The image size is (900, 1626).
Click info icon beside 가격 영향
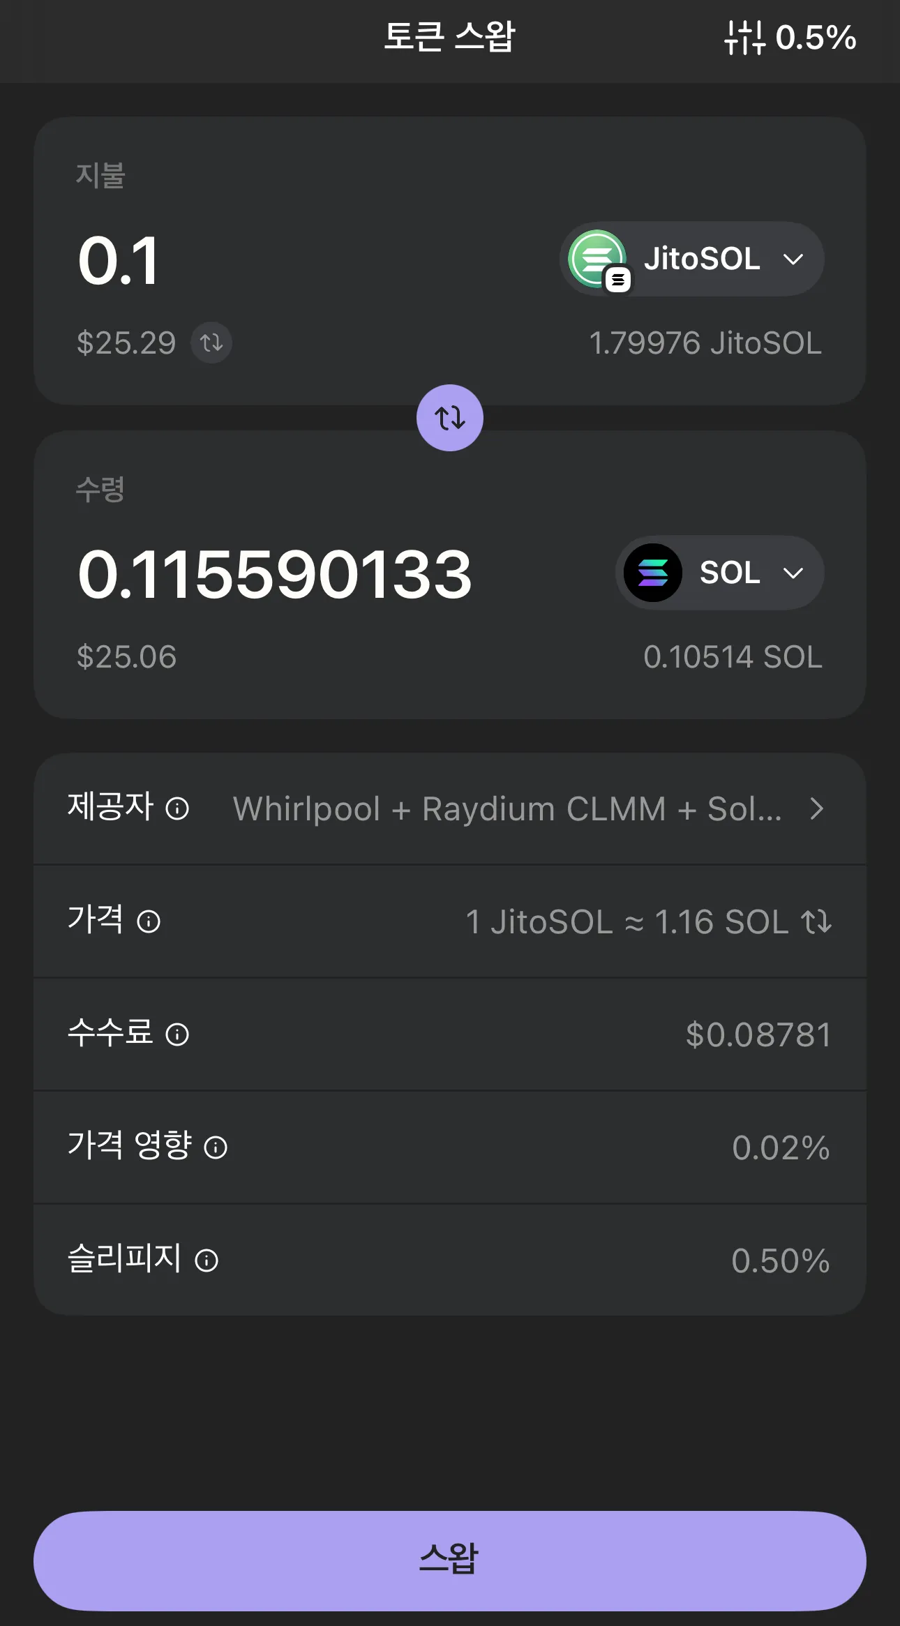[216, 1147]
